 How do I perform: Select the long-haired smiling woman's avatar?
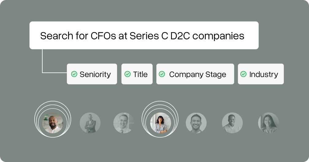point(269,123)
